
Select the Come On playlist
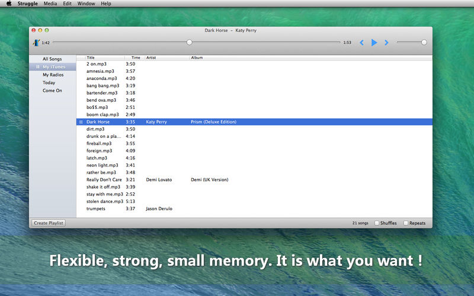click(x=52, y=91)
